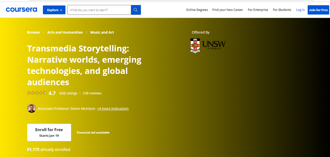
Task: View the 238 reviews link
Action: pyautogui.click(x=92, y=93)
